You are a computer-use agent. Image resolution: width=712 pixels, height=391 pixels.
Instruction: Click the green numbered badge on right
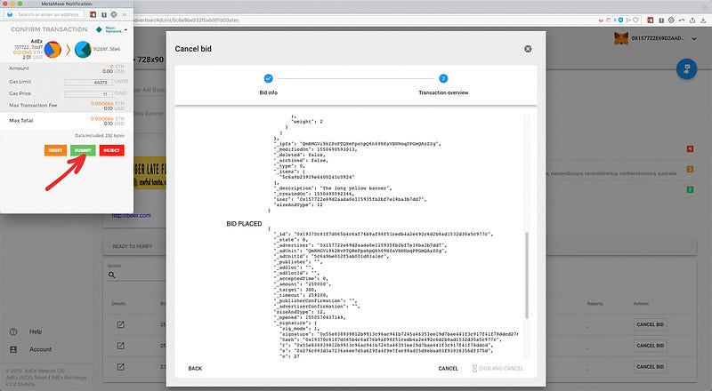(690, 189)
